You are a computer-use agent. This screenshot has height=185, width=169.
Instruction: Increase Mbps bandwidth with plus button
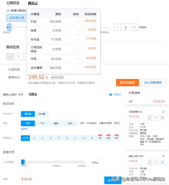click(134, 27)
